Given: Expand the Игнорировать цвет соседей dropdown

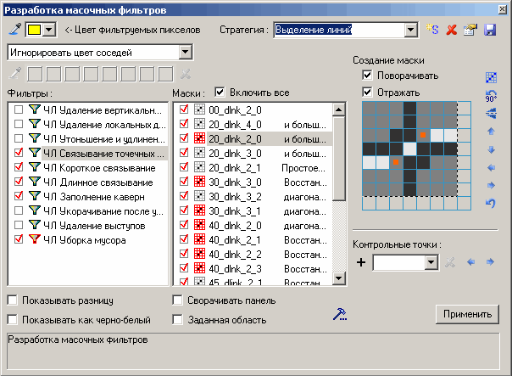Looking at the screenshot, I should click(x=186, y=52).
